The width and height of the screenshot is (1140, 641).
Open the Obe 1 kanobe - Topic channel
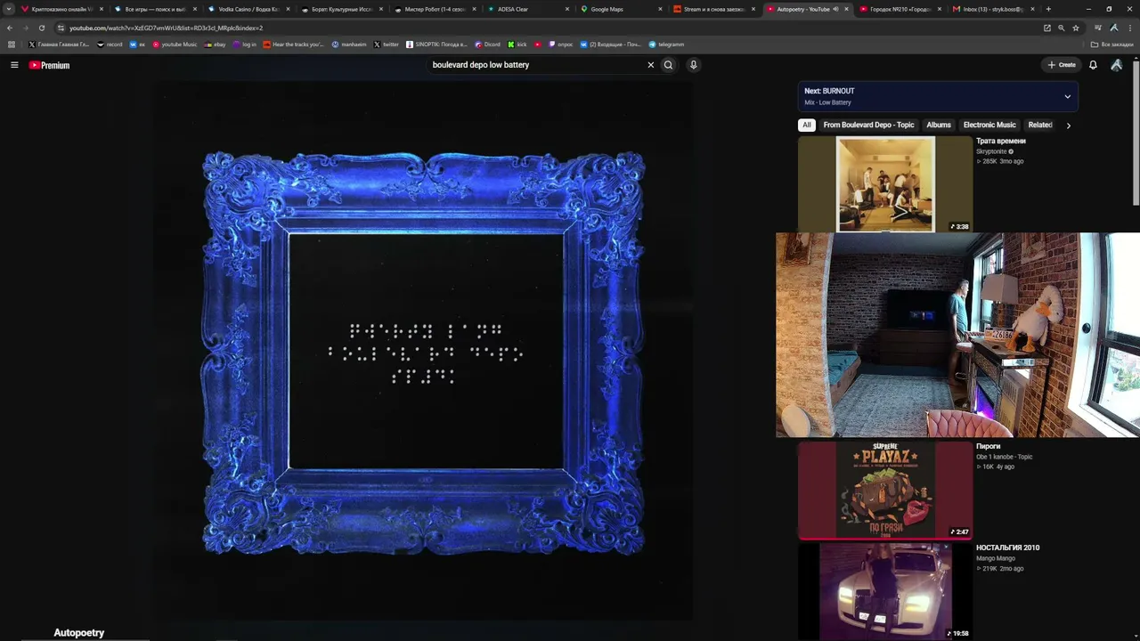[x=1004, y=457]
